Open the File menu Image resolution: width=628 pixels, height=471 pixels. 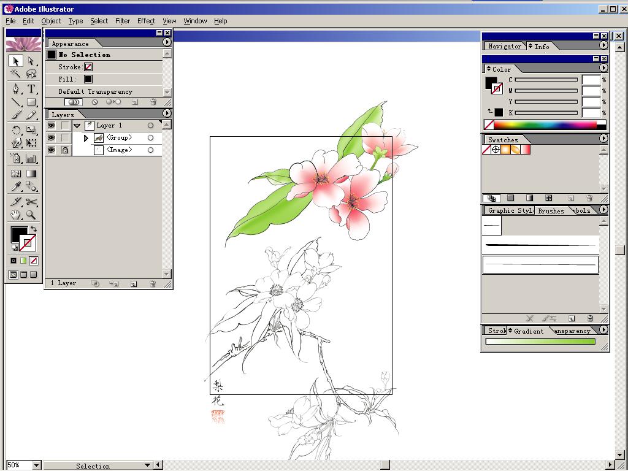11,21
